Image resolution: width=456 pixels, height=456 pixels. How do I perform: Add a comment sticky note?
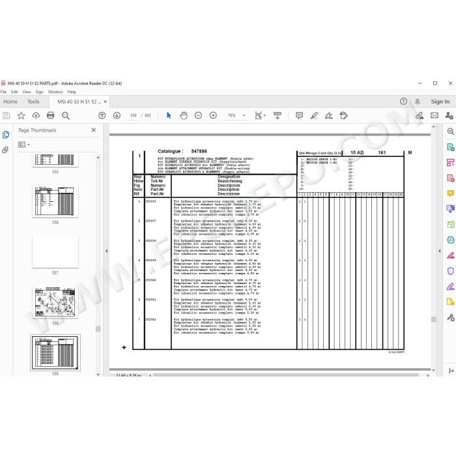(299, 115)
